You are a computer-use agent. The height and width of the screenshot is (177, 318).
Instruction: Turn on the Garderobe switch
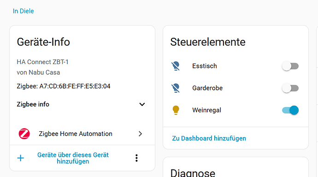pyautogui.click(x=290, y=88)
